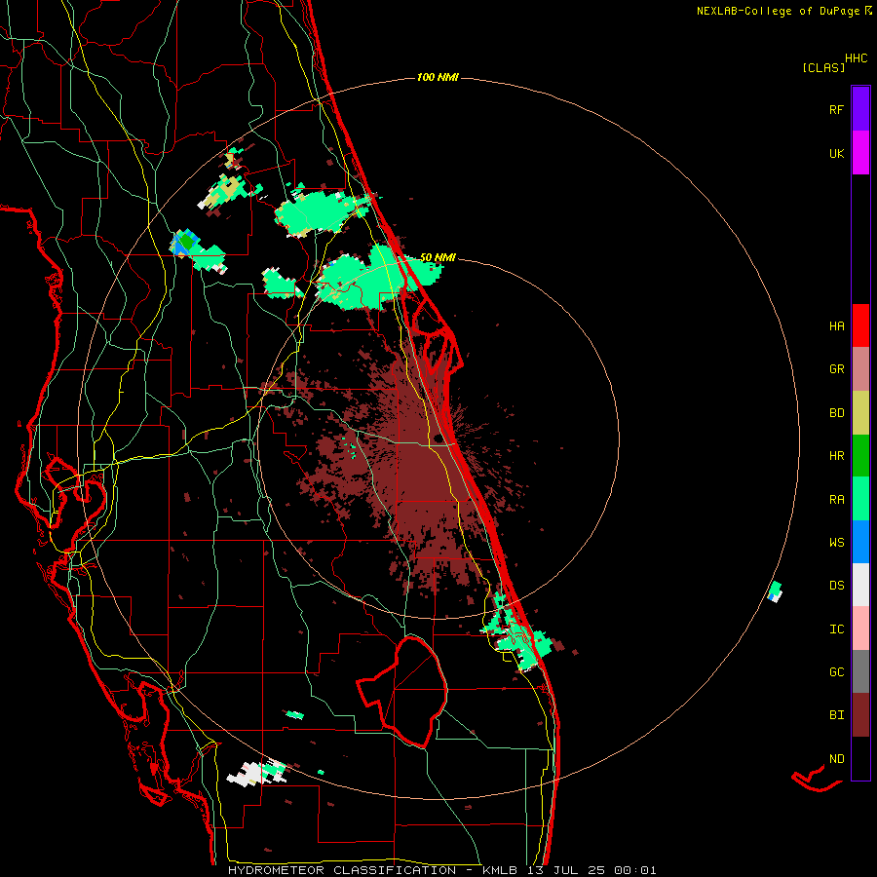877x877 pixels.
Task: Click the red lake outline south of radar
Action: [403, 691]
